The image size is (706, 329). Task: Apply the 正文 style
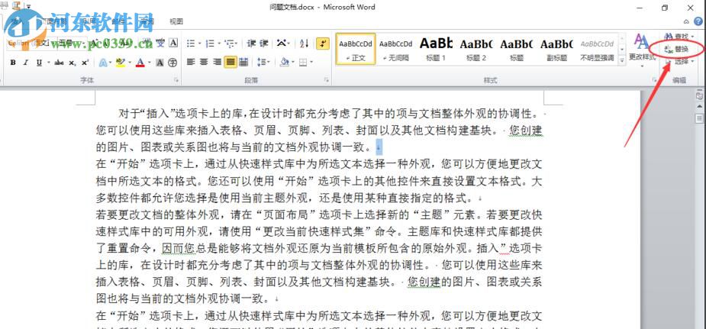coord(356,49)
